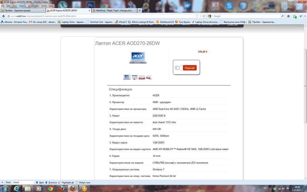Bookmark this page with the star icon
The height and width of the screenshot is (192, 307).
pos(197,16)
